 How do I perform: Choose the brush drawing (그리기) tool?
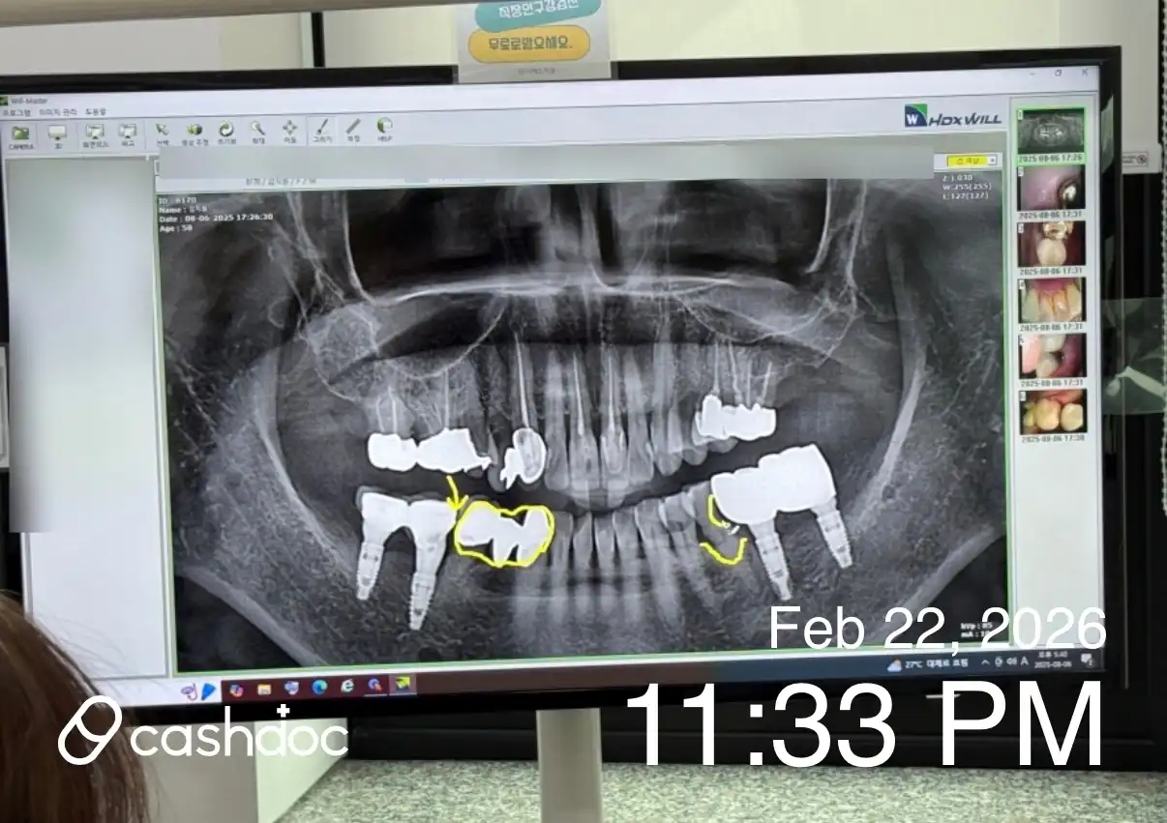pos(322,130)
